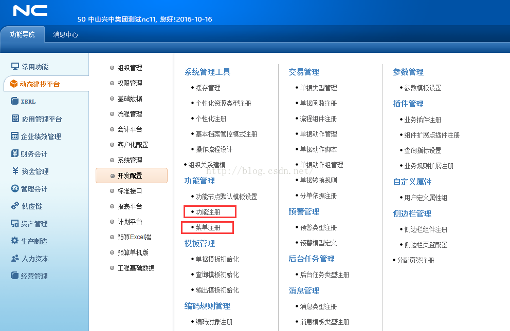Open the 分单依据注册 link
This screenshot has width=510, height=331.
pos(318,196)
